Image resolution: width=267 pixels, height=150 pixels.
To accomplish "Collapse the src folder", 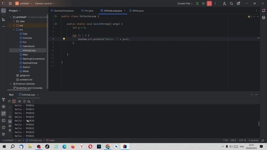I will coord(14,30).
